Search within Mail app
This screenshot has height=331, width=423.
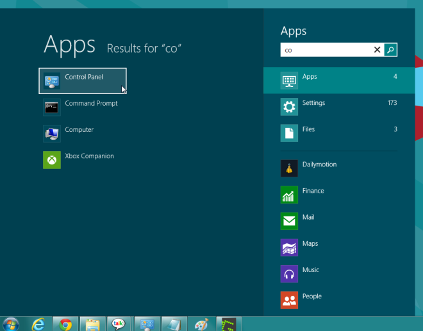tap(339, 221)
